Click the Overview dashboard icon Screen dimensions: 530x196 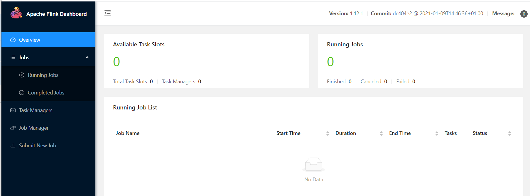pos(13,40)
